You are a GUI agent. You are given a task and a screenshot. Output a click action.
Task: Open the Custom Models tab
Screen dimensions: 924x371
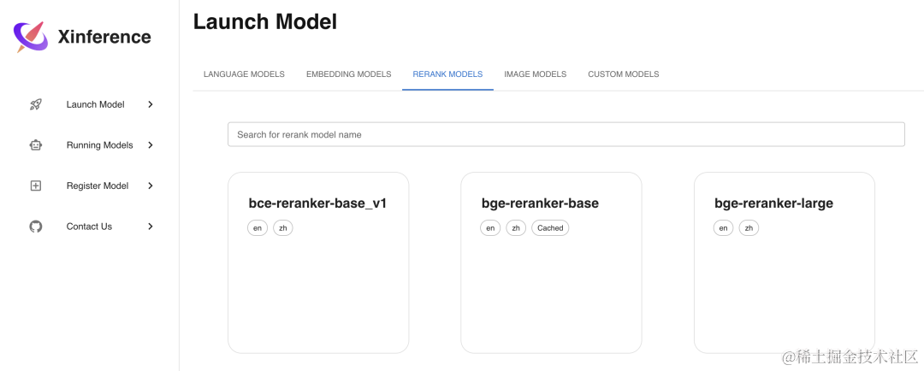click(x=623, y=74)
